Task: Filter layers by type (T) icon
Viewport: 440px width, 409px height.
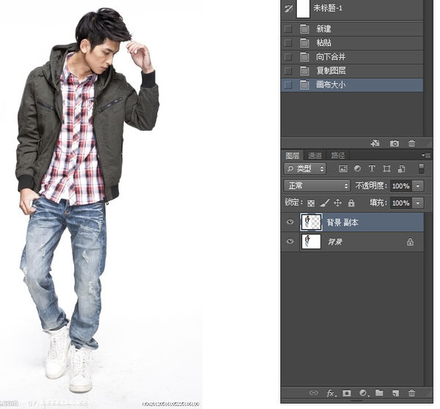Action: pyautogui.click(x=372, y=169)
